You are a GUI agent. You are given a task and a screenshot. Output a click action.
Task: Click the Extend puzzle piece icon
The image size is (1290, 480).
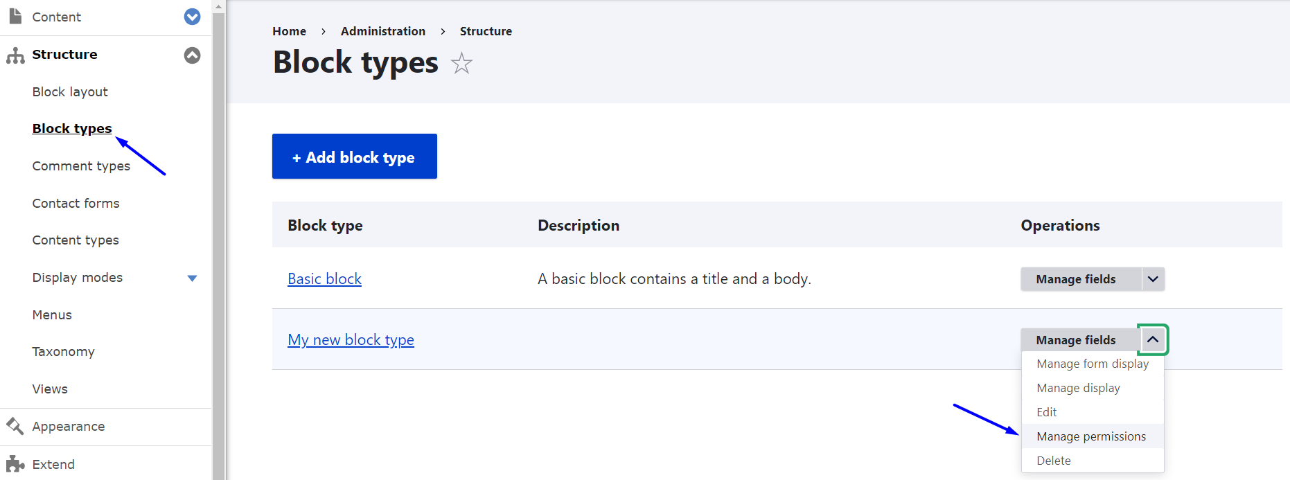click(15, 464)
